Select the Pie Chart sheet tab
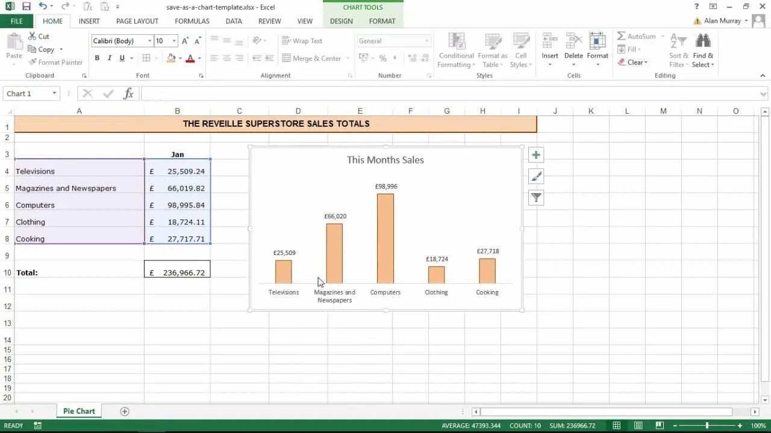The width and height of the screenshot is (771, 433). click(79, 411)
